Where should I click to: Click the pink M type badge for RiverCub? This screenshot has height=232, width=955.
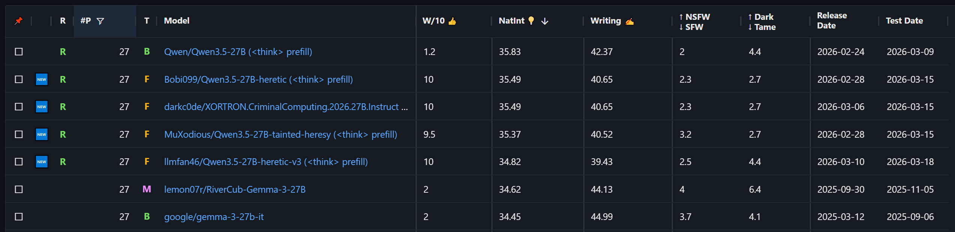(147, 189)
